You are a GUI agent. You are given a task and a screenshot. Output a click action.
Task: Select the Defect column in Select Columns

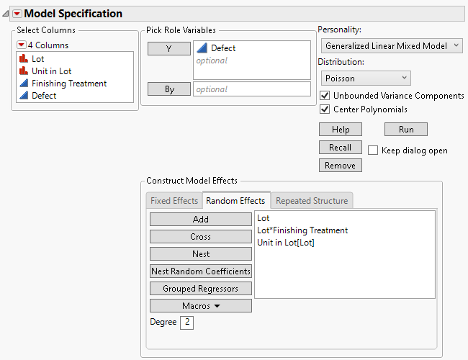coord(43,96)
